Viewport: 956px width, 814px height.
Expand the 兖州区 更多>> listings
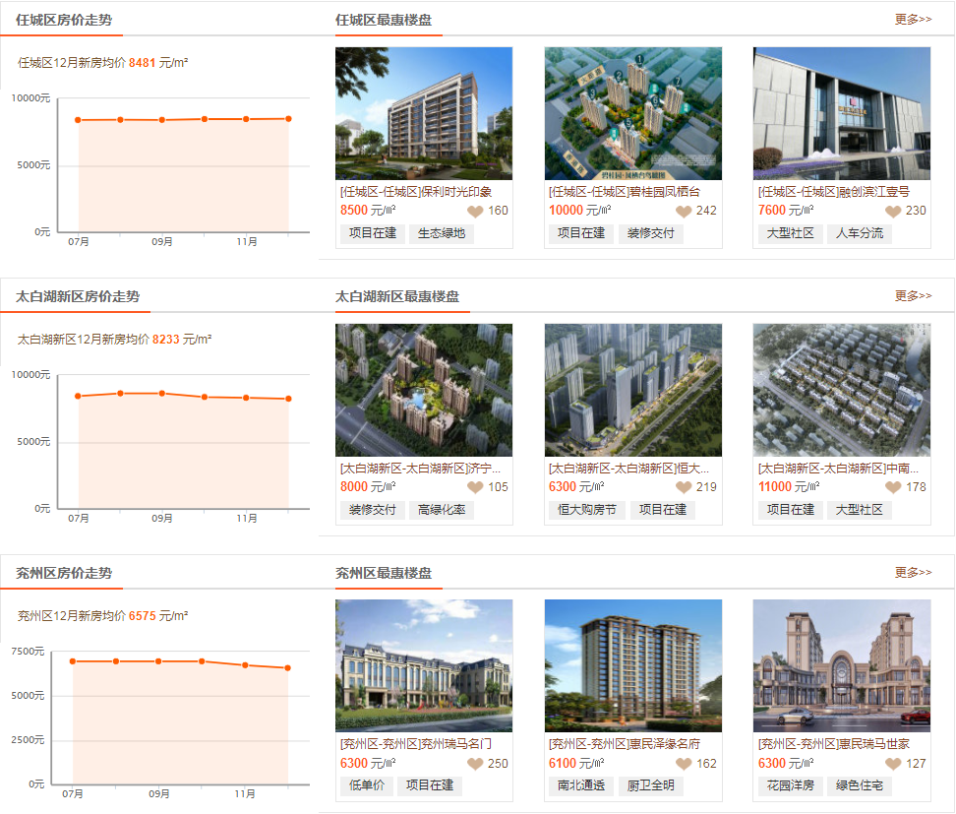click(x=914, y=570)
